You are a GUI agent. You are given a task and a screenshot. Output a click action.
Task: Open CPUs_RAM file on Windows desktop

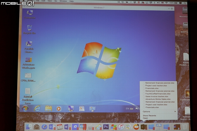tap(28, 77)
